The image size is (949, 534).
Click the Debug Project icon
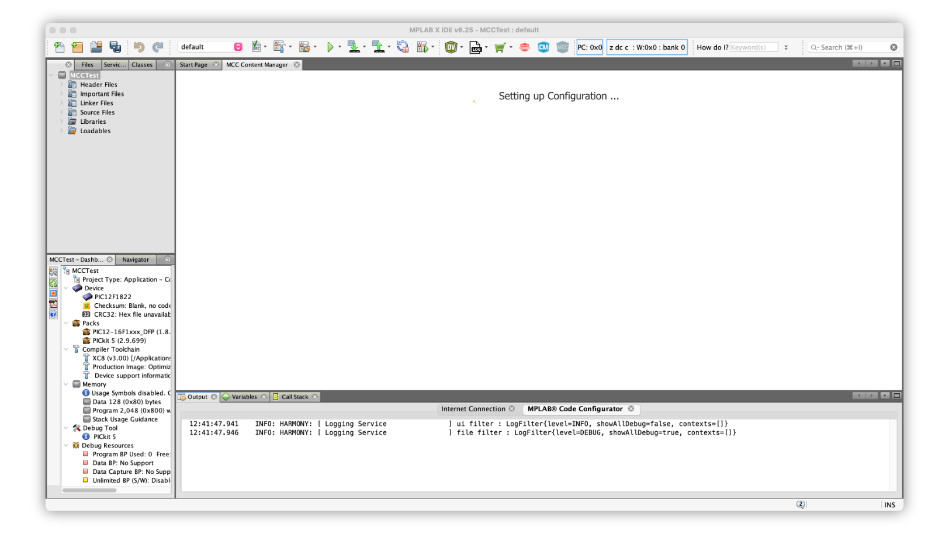[422, 47]
